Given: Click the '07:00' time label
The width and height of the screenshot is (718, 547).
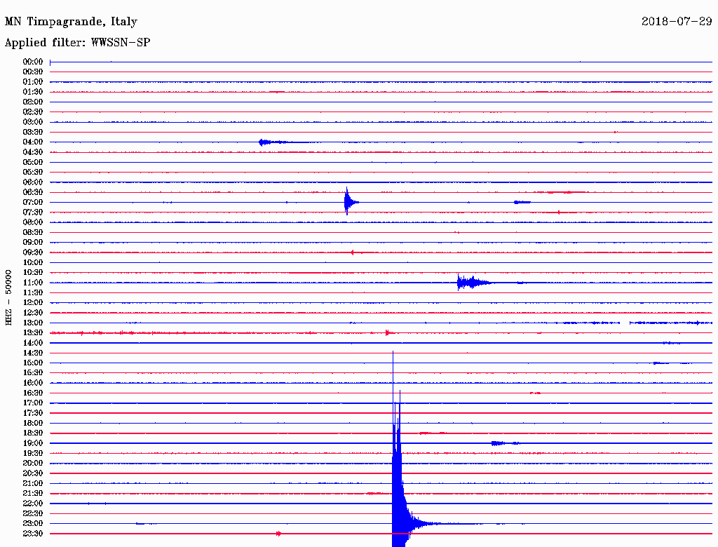Looking at the screenshot, I should (33, 203).
